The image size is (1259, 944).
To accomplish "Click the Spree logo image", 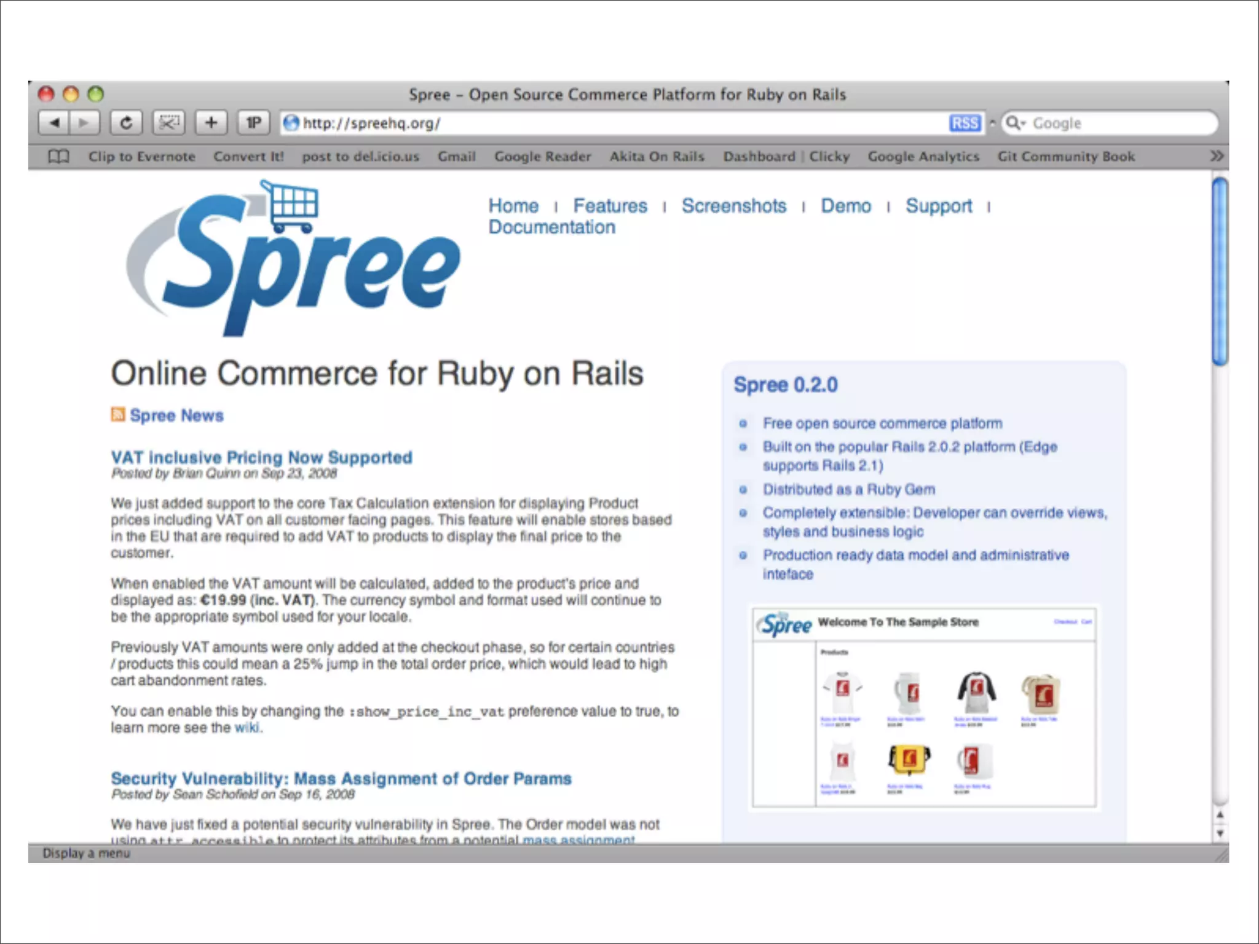I will pyautogui.click(x=293, y=258).
